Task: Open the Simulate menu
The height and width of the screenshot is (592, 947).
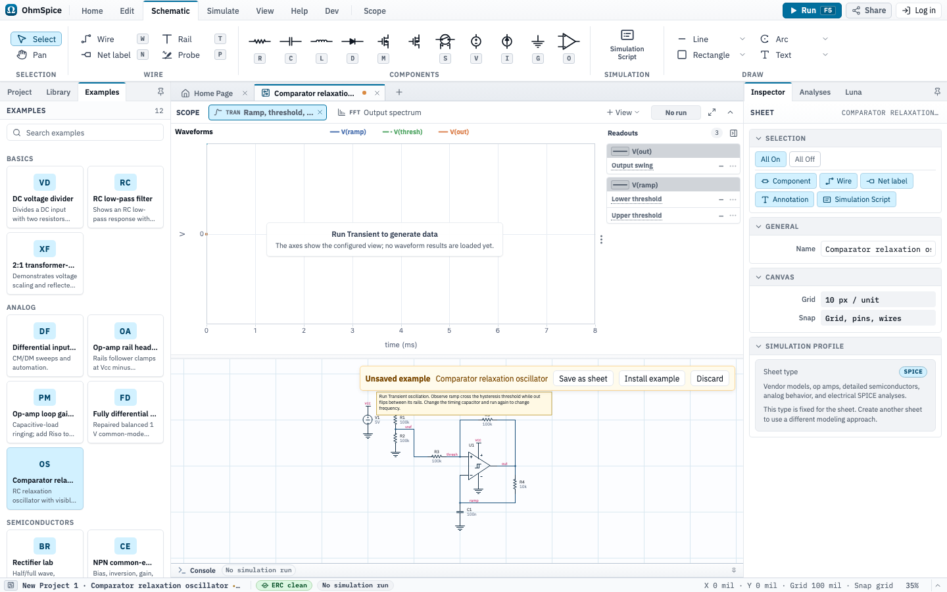Action: click(x=223, y=11)
